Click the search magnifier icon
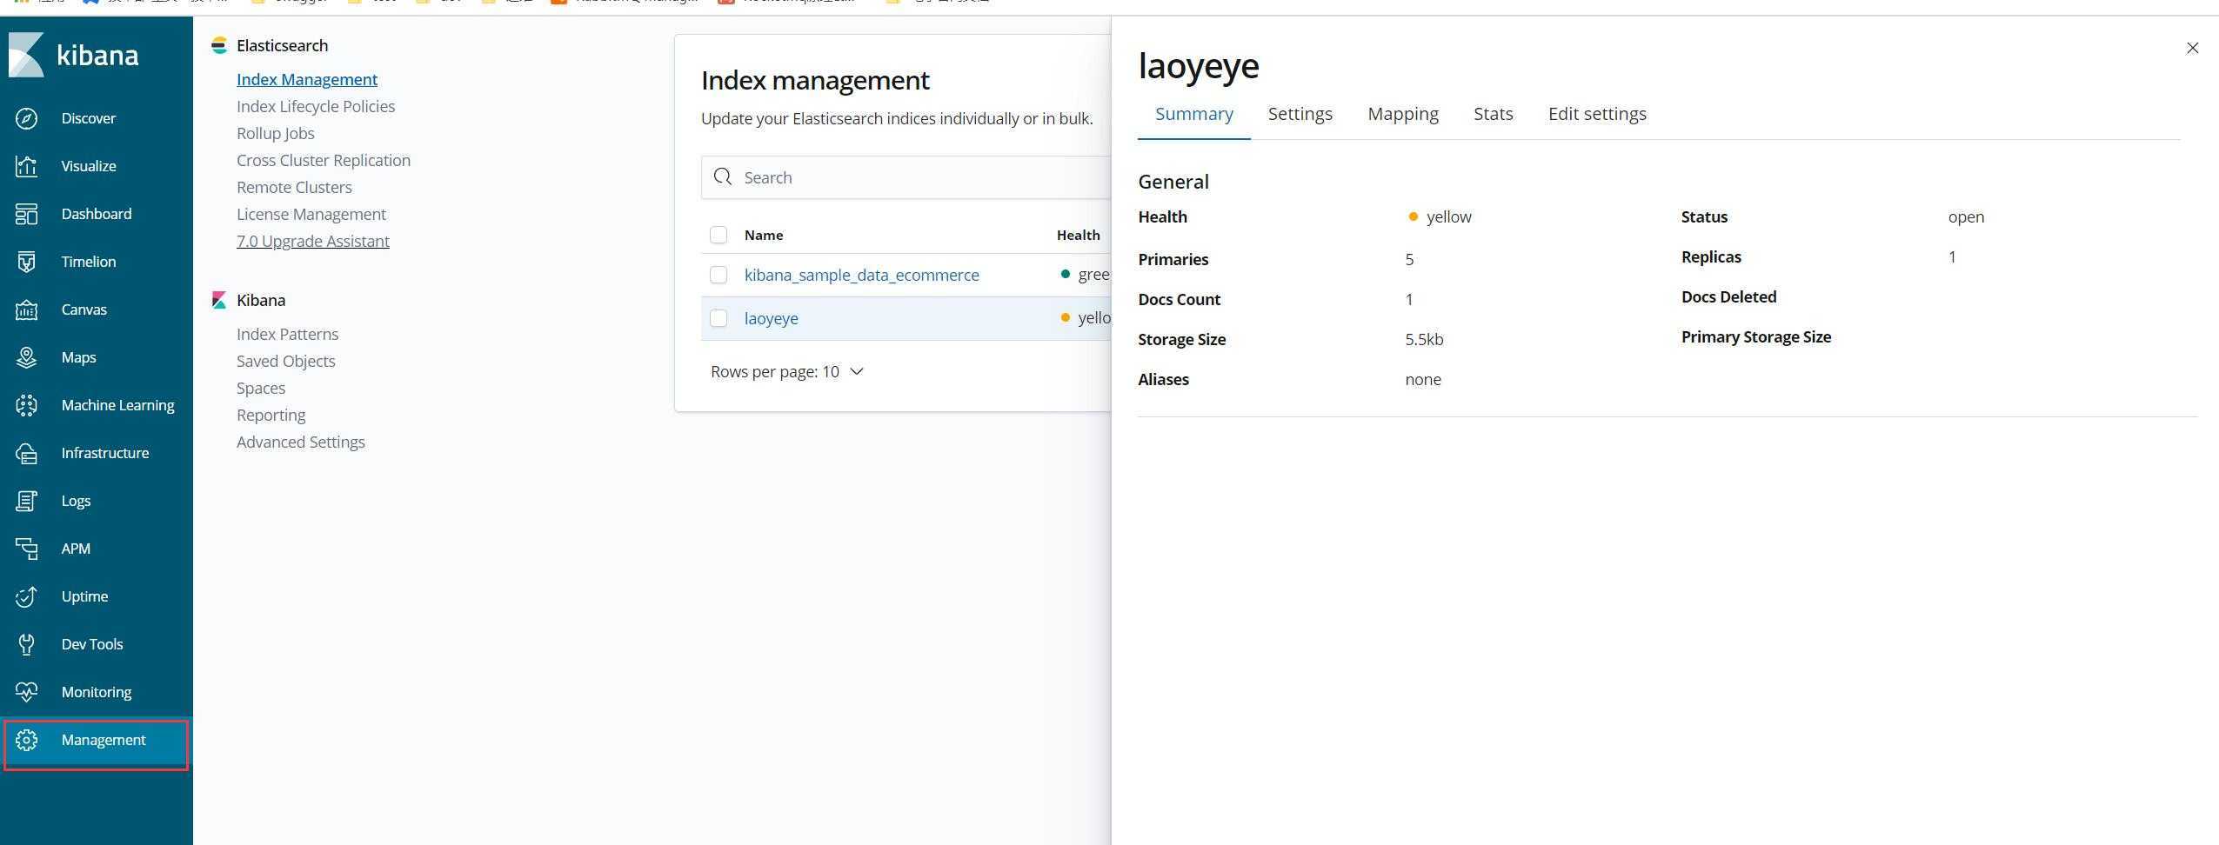The width and height of the screenshot is (2219, 845). click(722, 177)
